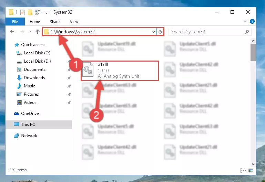
Task: Open Music in the navigation pane
Action: [29, 86]
